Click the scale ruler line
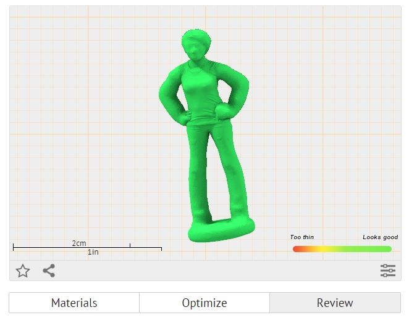Viewport: 409px width, 323px height. point(87,247)
